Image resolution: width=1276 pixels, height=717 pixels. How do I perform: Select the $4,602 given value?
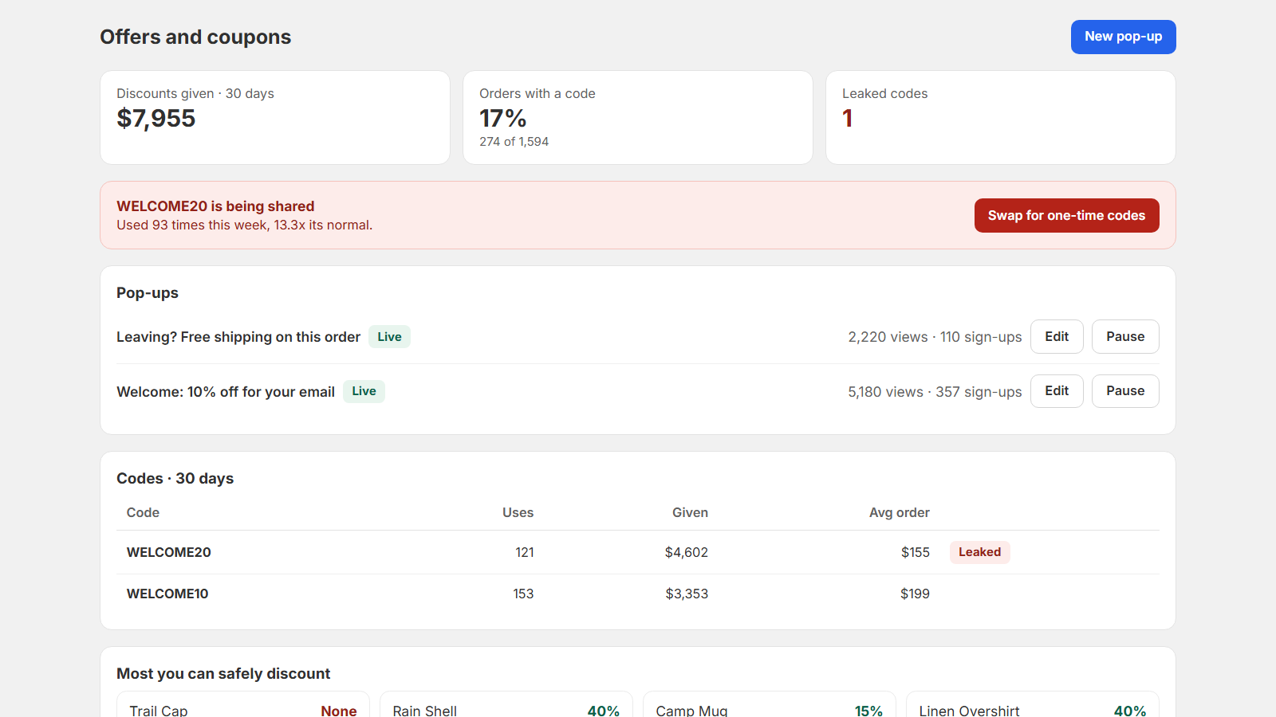click(687, 552)
